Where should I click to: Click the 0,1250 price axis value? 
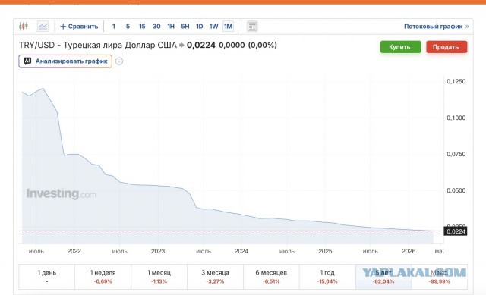pyautogui.click(x=456, y=81)
